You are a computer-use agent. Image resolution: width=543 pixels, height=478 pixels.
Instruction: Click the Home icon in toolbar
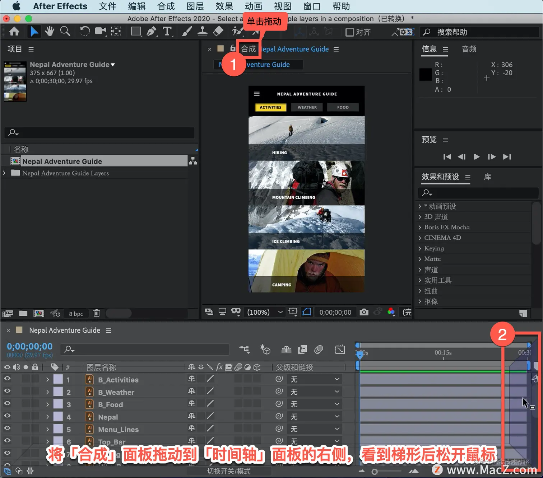point(14,32)
